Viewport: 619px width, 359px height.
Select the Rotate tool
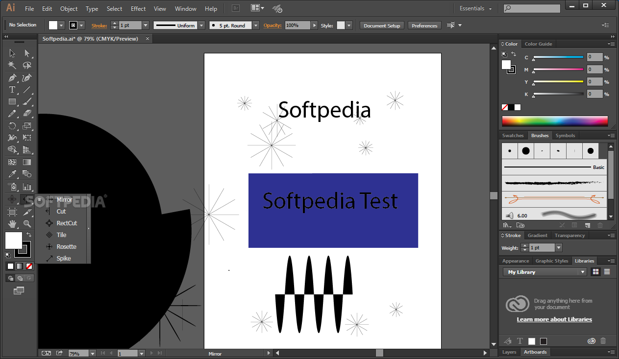(x=12, y=126)
